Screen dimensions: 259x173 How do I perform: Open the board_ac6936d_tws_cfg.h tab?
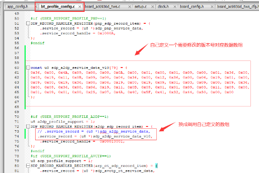[238, 7]
